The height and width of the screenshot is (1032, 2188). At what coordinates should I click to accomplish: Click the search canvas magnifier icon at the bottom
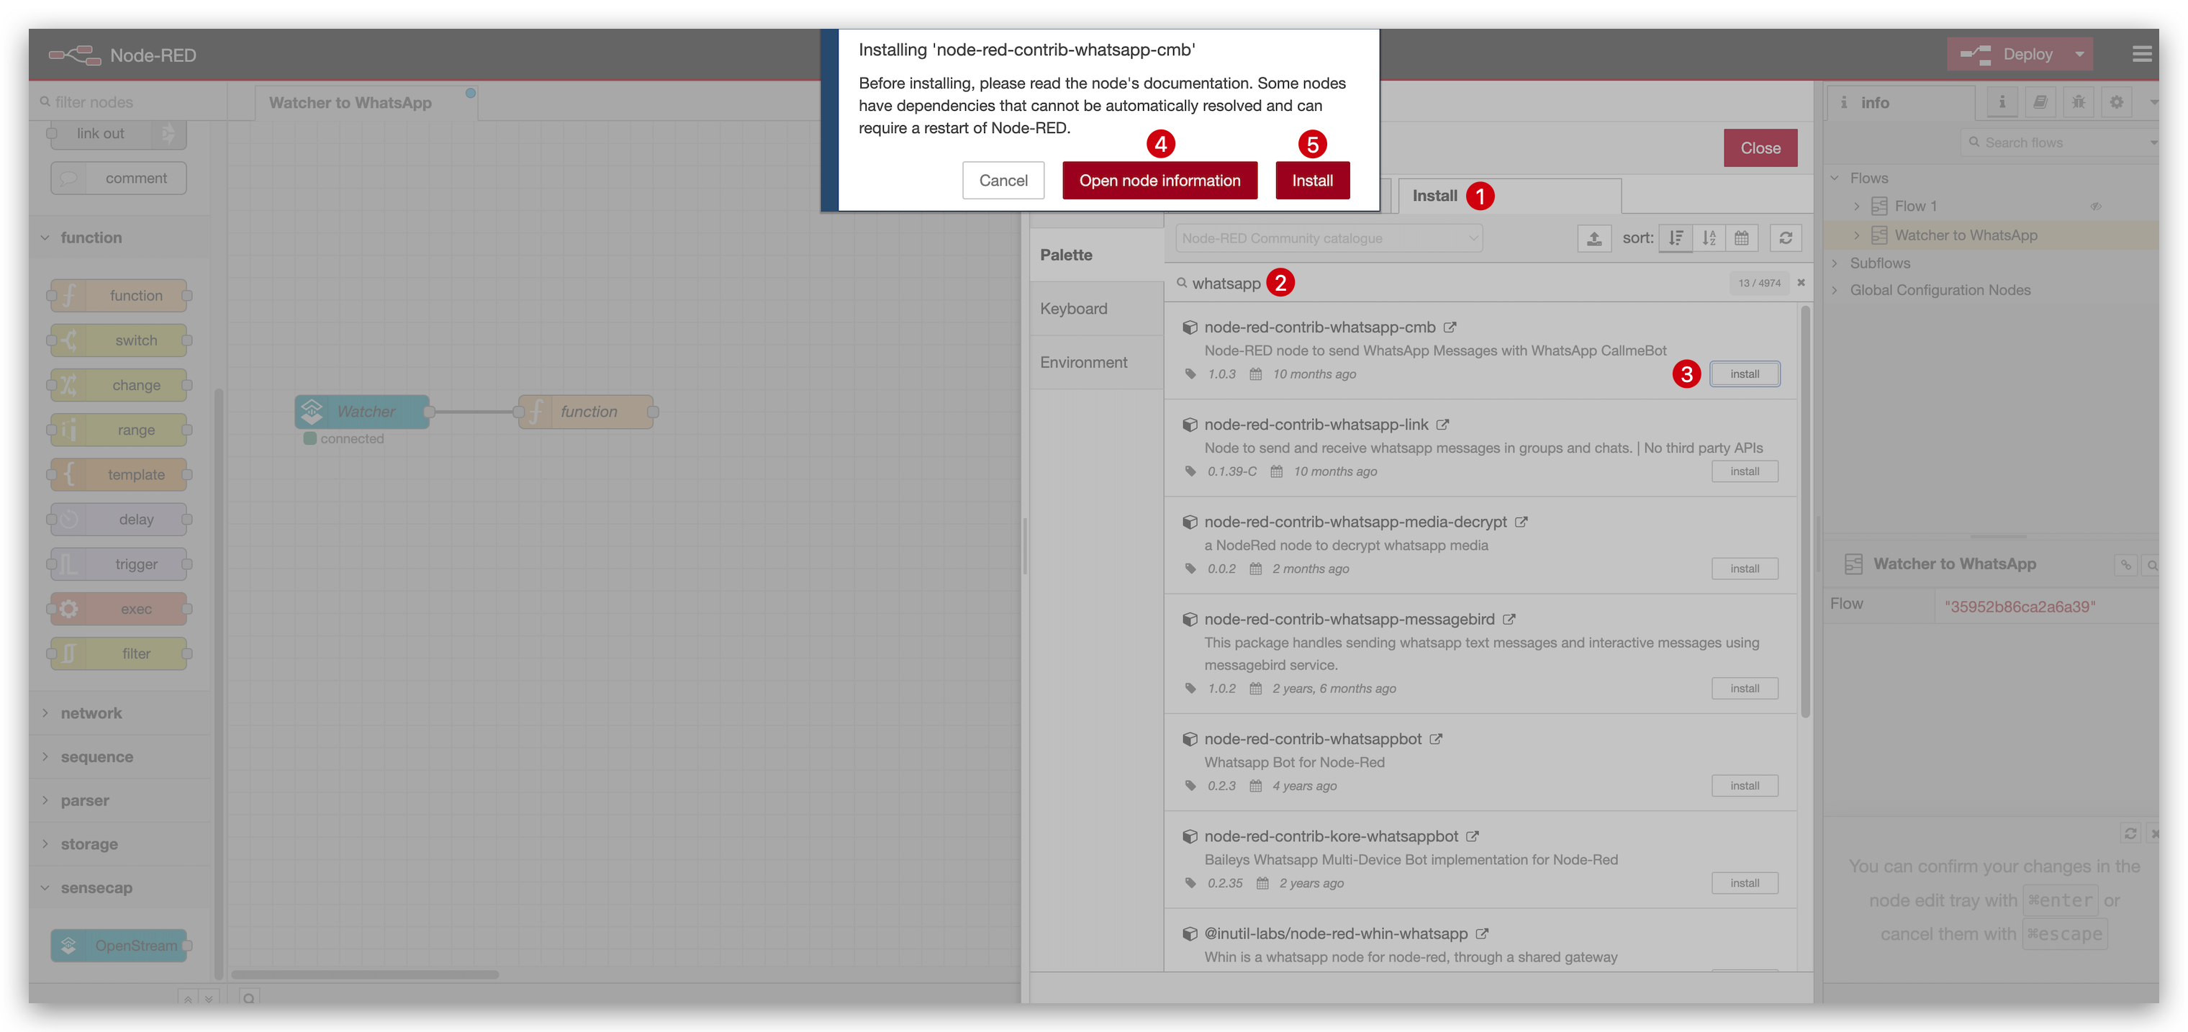pyautogui.click(x=249, y=997)
